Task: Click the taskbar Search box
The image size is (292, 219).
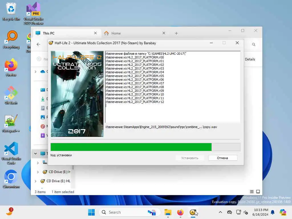Action: 130,212
